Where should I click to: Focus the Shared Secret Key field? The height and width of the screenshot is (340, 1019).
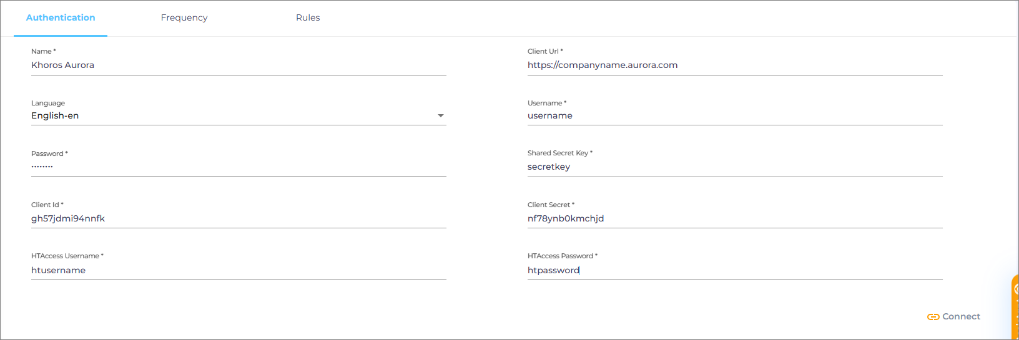pyautogui.click(x=735, y=167)
